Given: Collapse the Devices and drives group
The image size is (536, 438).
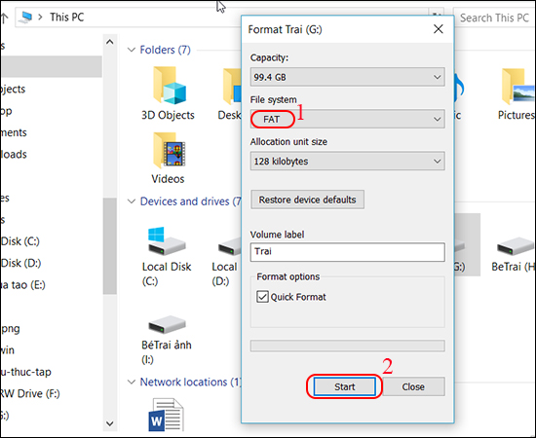Looking at the screenshot, I should [x=132, y=201].
